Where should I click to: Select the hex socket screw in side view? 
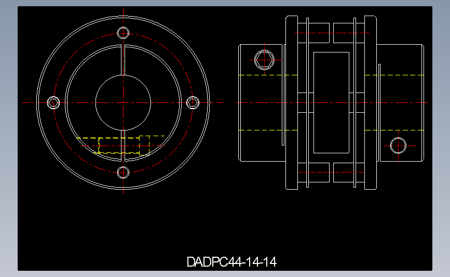tap(264, 60)
